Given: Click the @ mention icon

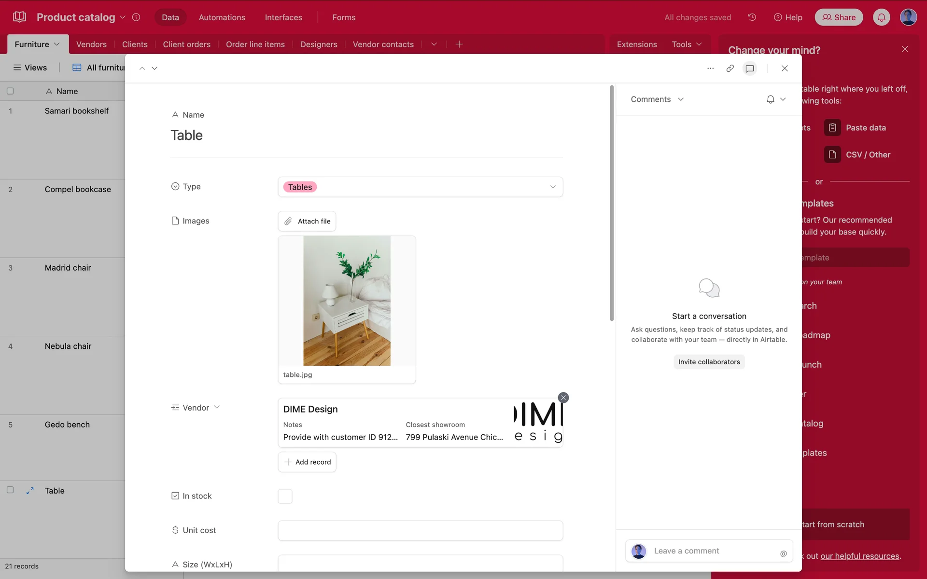Looking at the screenshot, I should pos(783,553).
